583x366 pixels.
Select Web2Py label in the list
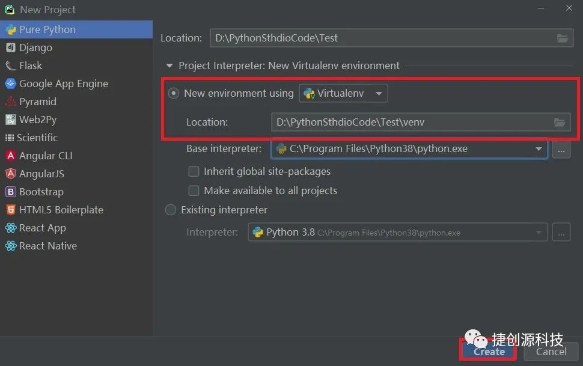coord(38,120)
